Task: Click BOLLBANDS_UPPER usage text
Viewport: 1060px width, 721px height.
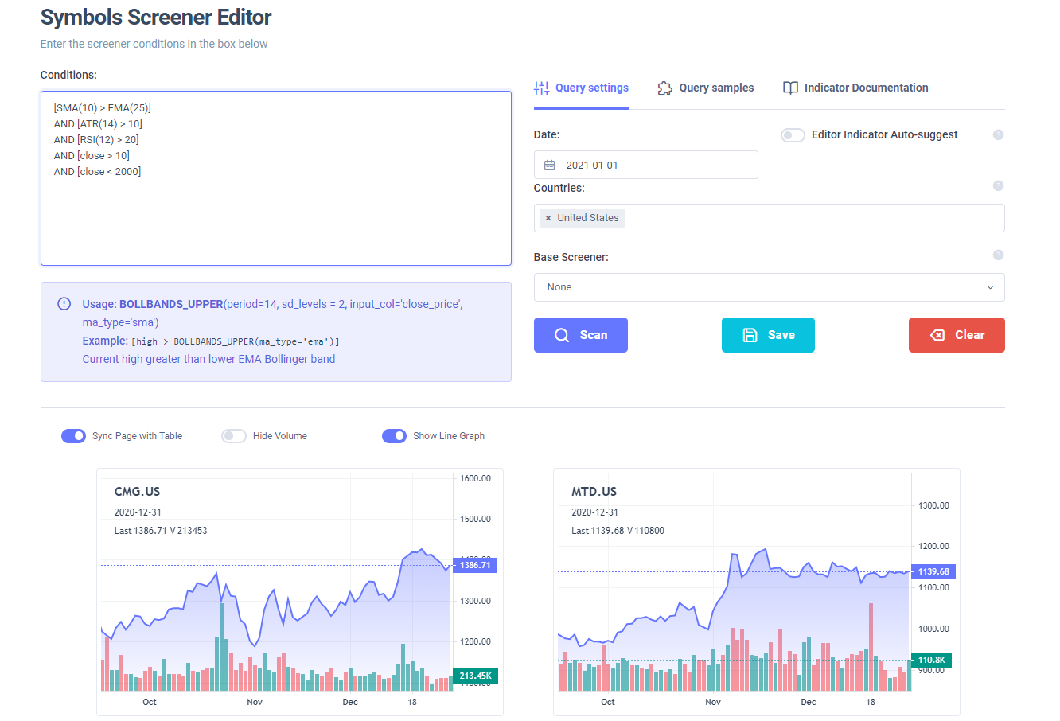Action: click(x=171, y=304)
